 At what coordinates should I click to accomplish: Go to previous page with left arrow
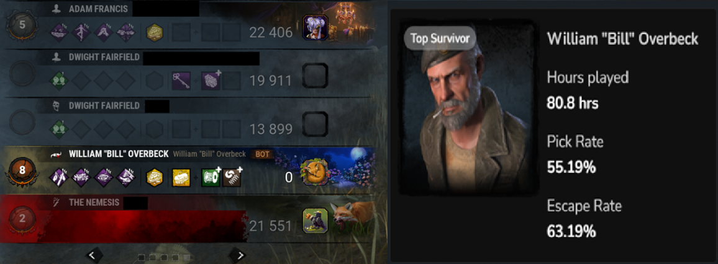[94, 255]
